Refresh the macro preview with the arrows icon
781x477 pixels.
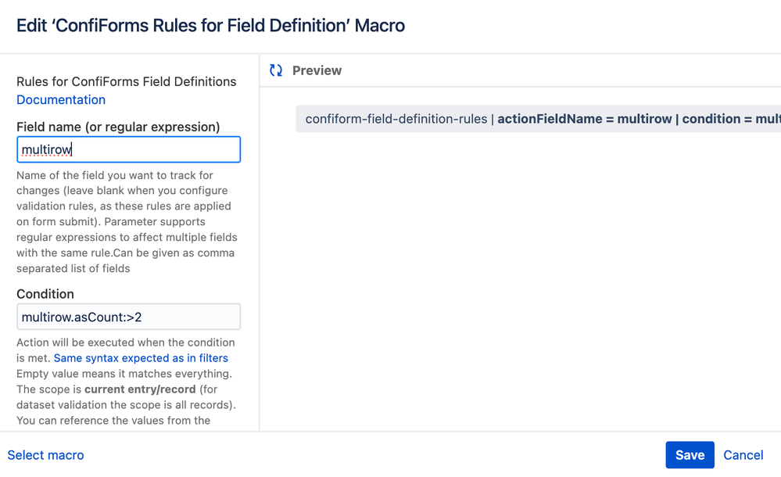click(x=276, y=70)
